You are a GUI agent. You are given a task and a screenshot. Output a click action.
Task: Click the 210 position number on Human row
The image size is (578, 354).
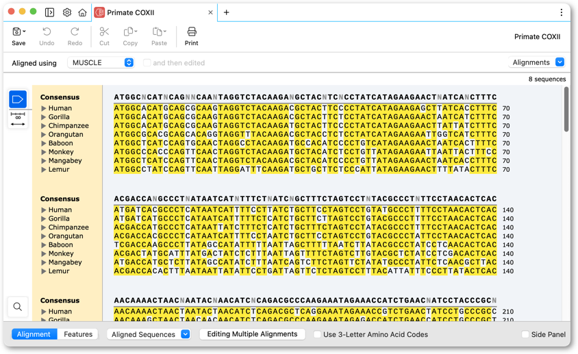(x=508, y=312)
